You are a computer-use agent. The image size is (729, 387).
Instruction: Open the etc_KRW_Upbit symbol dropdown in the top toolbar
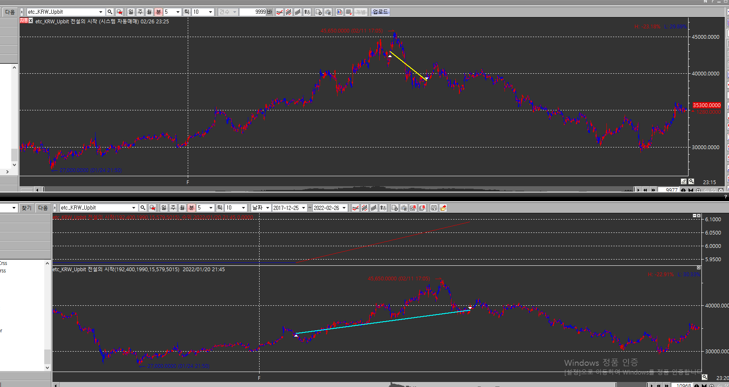(101, 12)
